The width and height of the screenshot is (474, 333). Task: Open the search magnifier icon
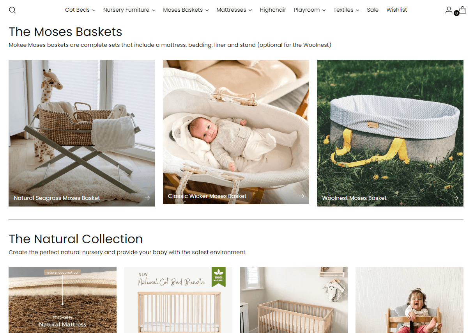pos(12,10)
